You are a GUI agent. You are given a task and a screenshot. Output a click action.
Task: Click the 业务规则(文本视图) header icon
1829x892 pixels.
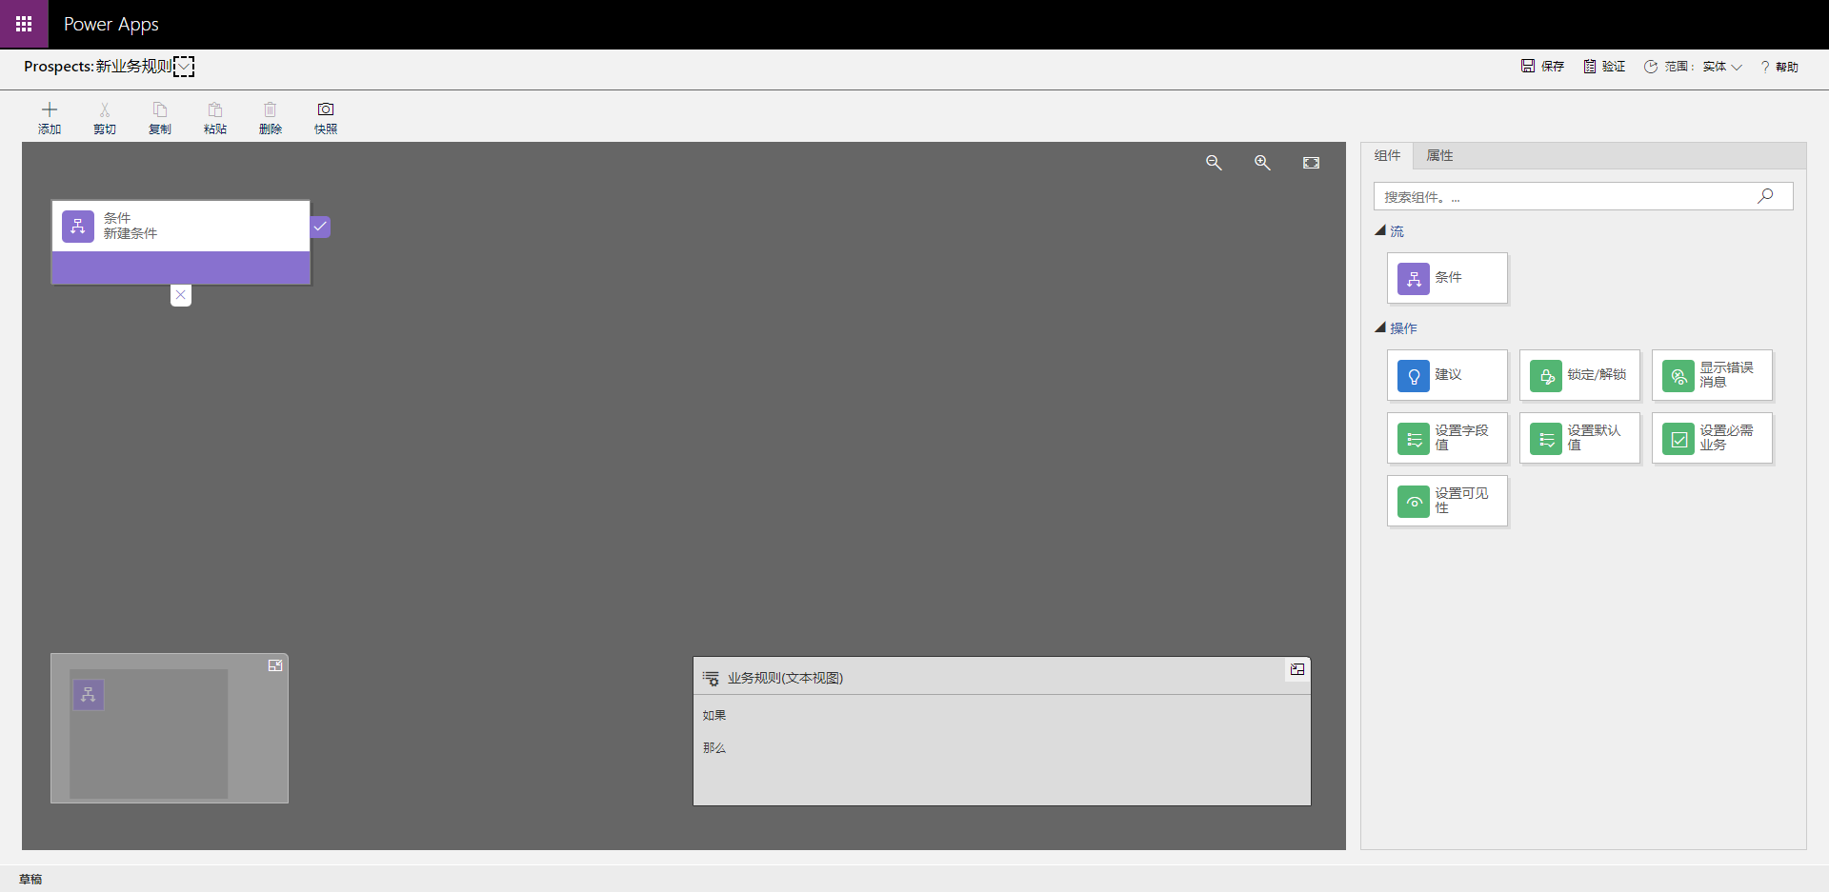click(x=711, y=678)
